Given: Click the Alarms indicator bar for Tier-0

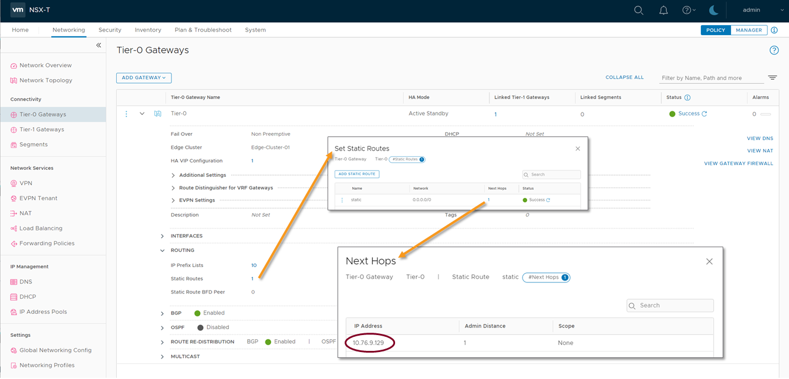Looking at the screenshot, I should tap(765, 114).
